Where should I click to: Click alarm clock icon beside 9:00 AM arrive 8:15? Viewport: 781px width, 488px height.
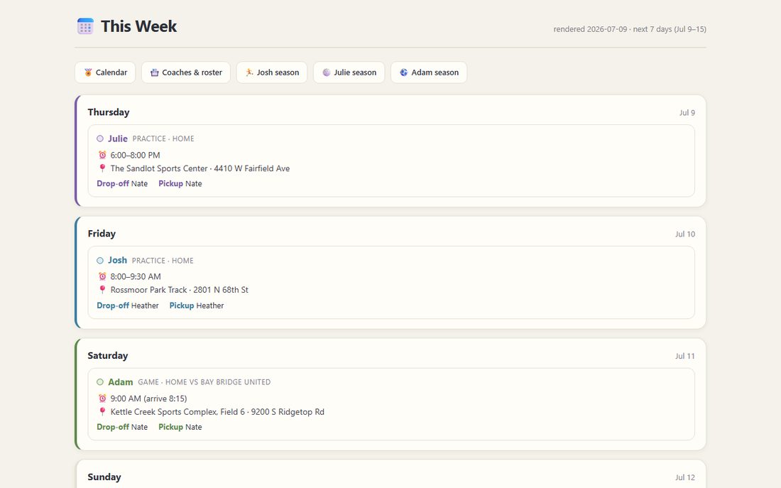pyautogui.click(x=102, y=398)
